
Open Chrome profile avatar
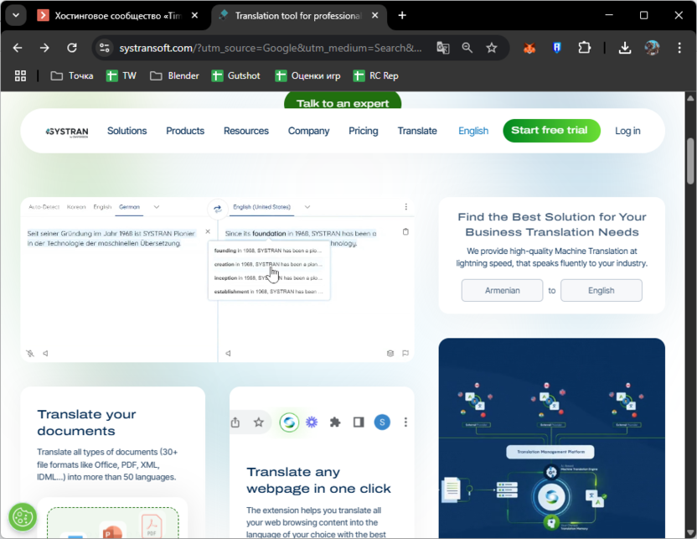[652, 48]
